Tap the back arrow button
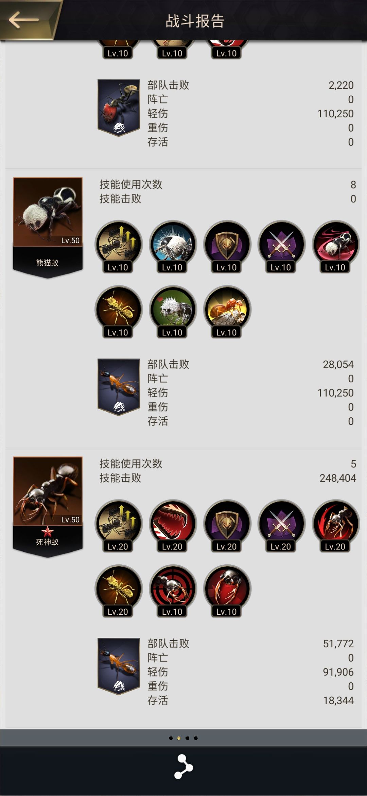Image resolution: width=367 pixels, height=796 pixels. click(24, 20)
